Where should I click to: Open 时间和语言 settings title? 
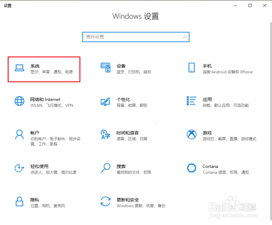[128, 133]
